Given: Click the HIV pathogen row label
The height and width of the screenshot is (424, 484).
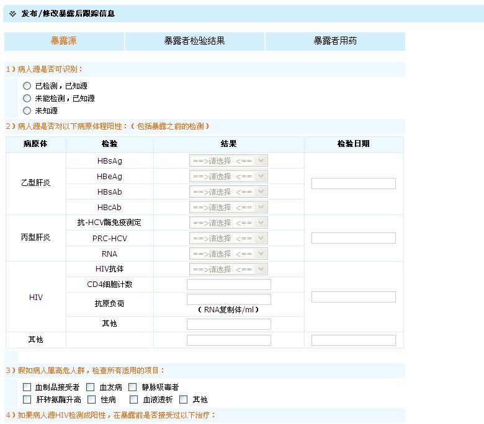Looking at the screenshot, I should 36,298.
